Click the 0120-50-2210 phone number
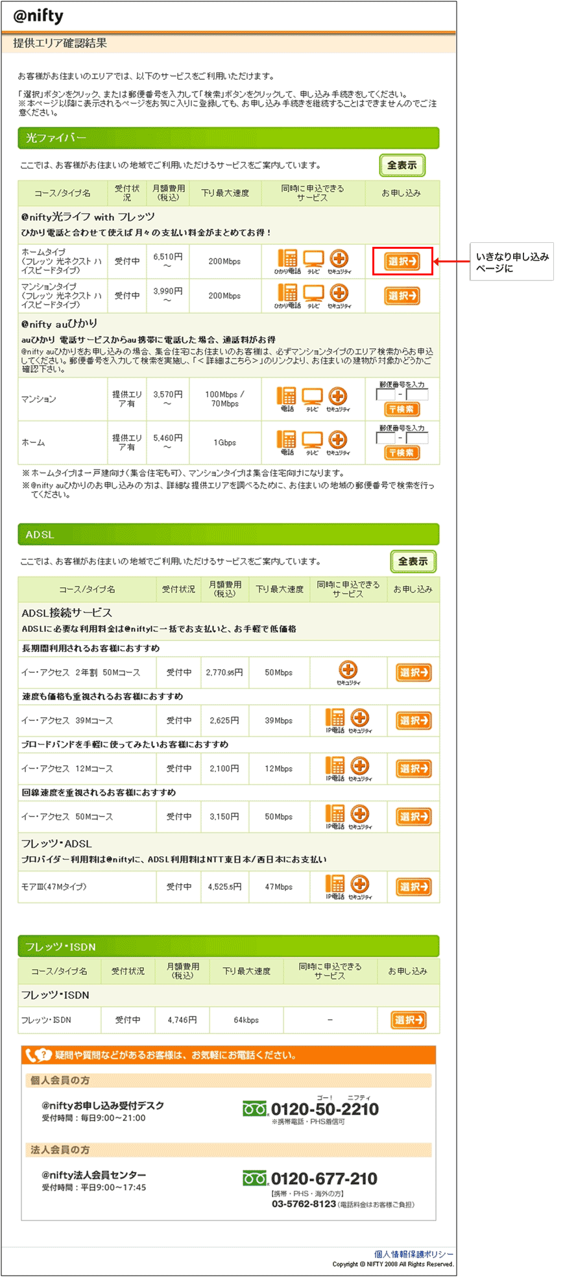Viewport: 565px width, 1277px height. coord(325,1109)
